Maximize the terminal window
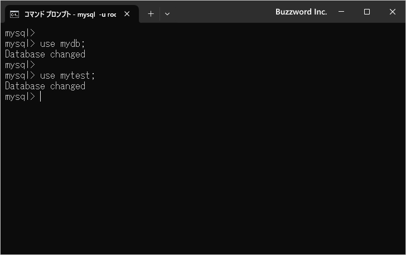406x255 pixels. 367,12
